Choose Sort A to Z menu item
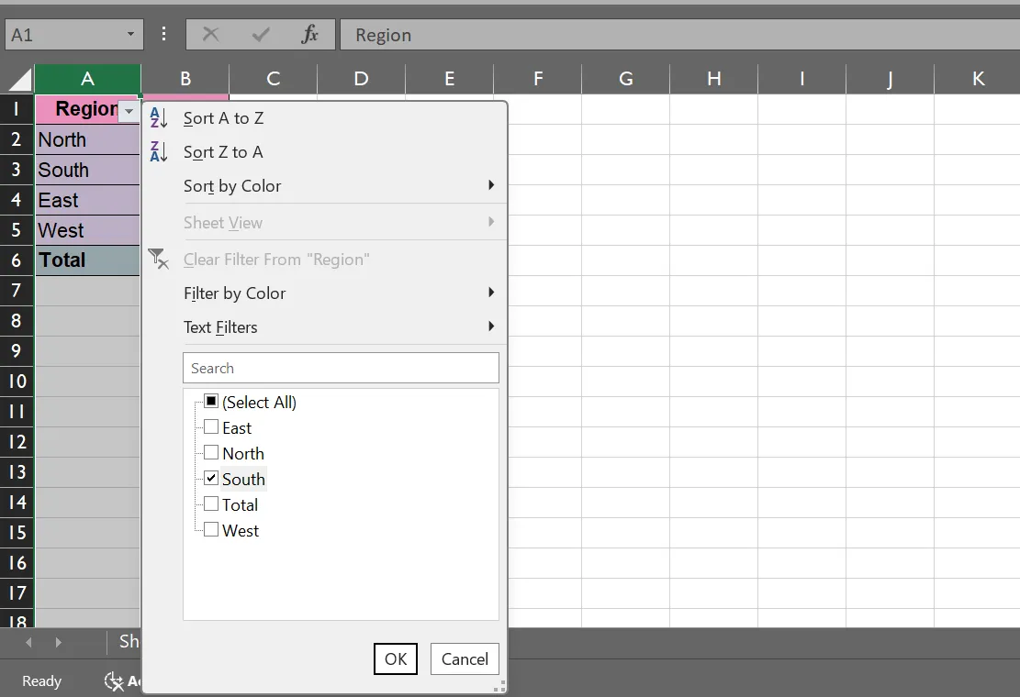Image resolution: width=1020 pixels, height=697 pixels. coord(325,118)
